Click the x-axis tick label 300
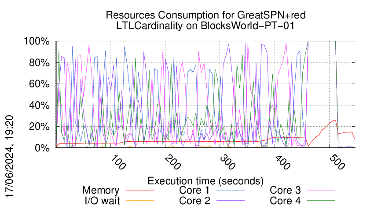 point(227,162)
